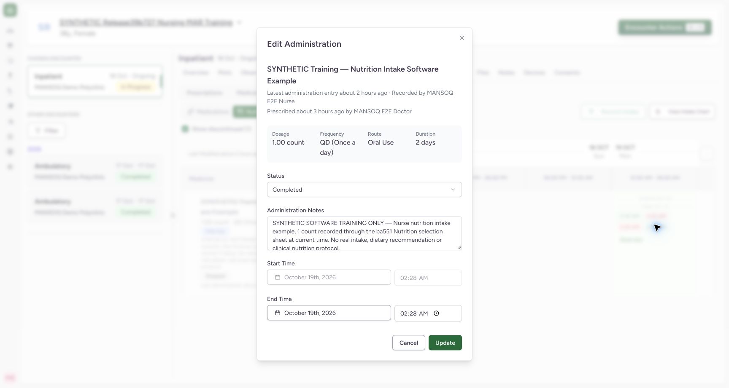Click the End Time clock icon
Image resolution: width=729 pixels, height=388 pixels.
(x=437, y=313)
